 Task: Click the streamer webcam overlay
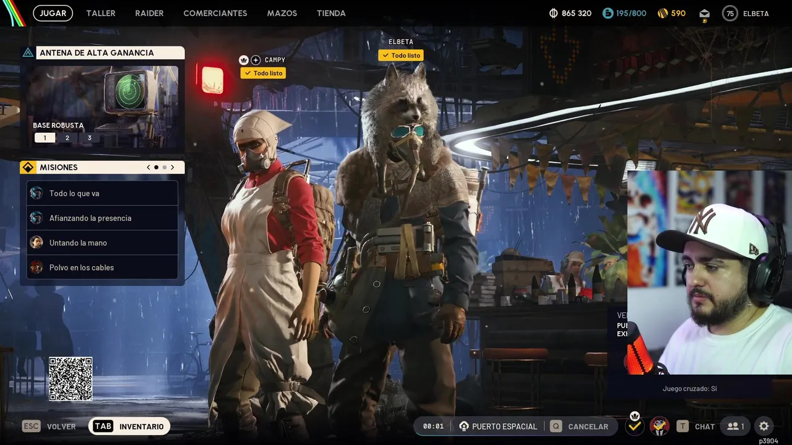click(710, 272)
